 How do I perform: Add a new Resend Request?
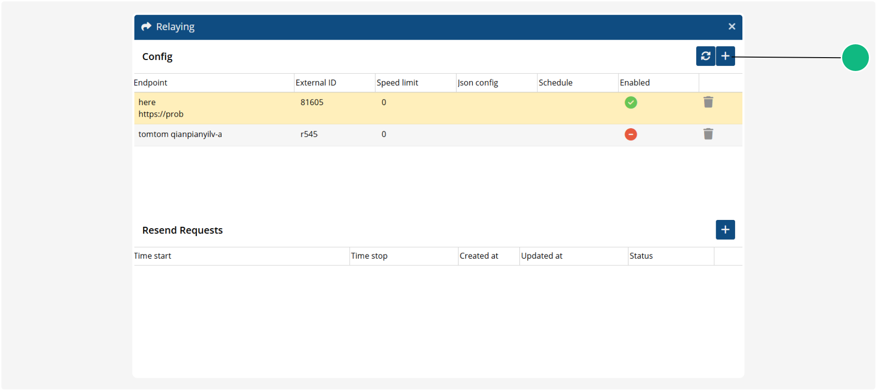pyautogui.click(x=725, y=230)
